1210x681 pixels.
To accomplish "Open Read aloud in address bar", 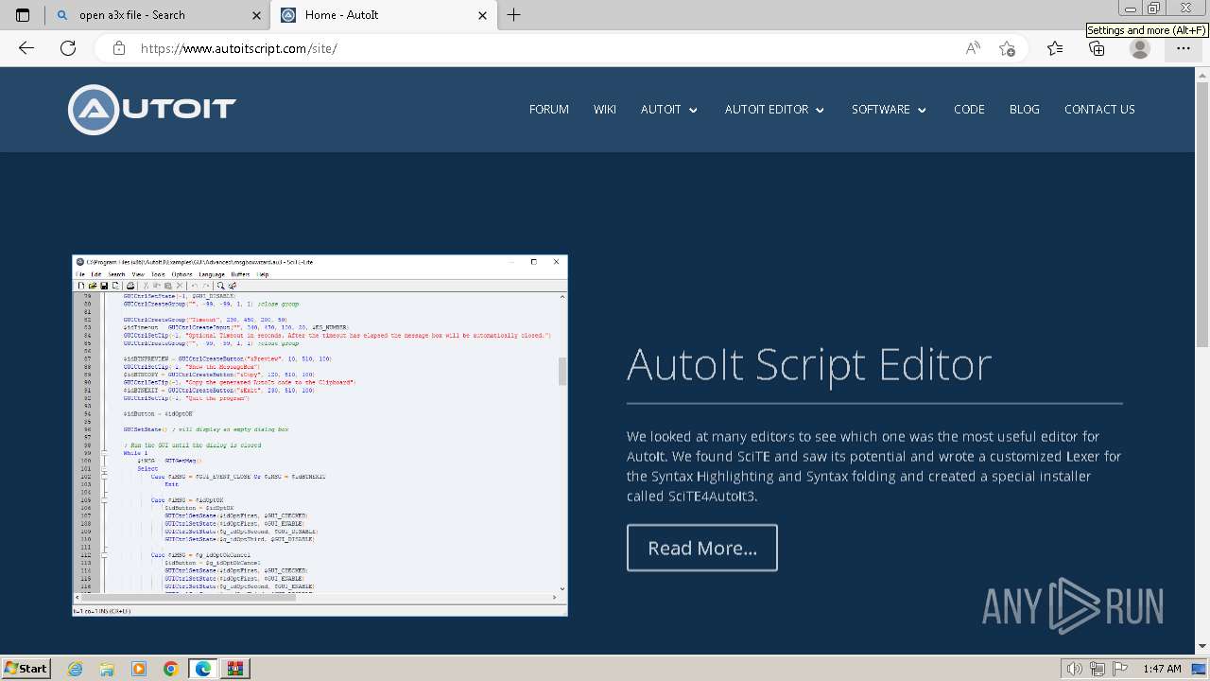I will pos(973,48).
